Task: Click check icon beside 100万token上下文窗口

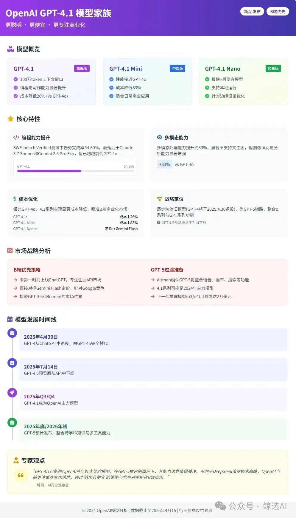Action: pyautogui.click(x=16, y=79)
